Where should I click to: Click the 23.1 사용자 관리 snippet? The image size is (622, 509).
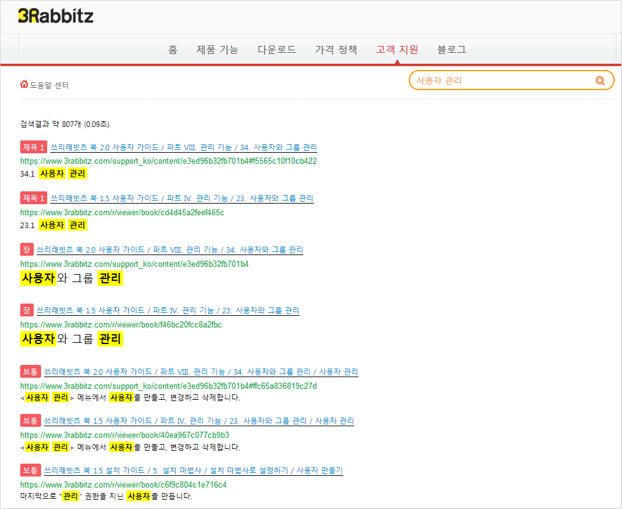click(x=53, y=225)
